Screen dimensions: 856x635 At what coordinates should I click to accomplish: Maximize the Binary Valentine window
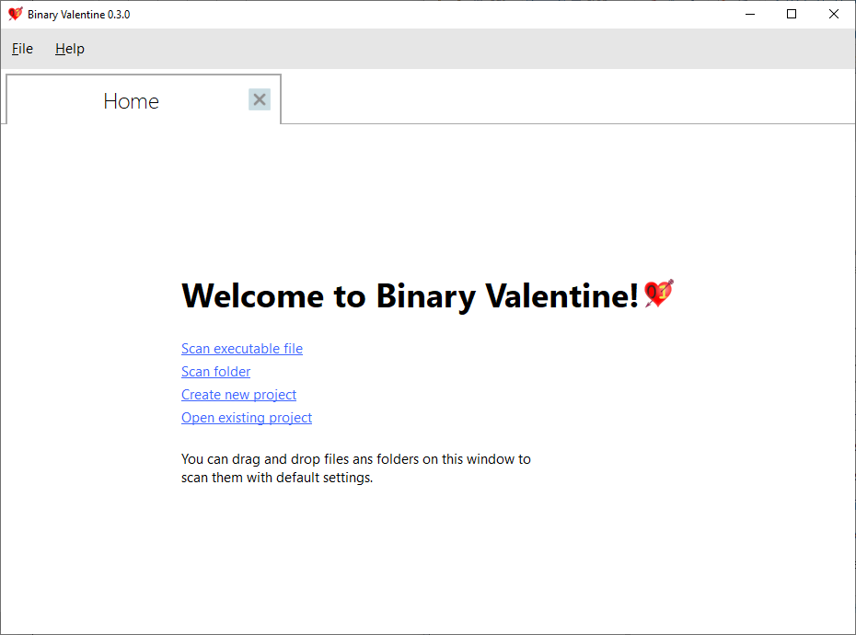tap(792, 14)
